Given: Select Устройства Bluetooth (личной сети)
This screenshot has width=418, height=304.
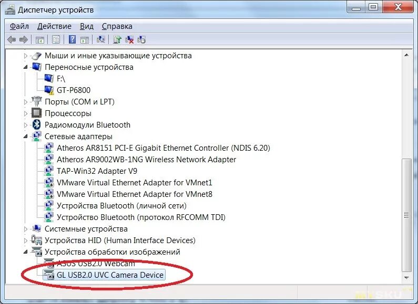Looking at the screenshot, I should click(121, 206).
